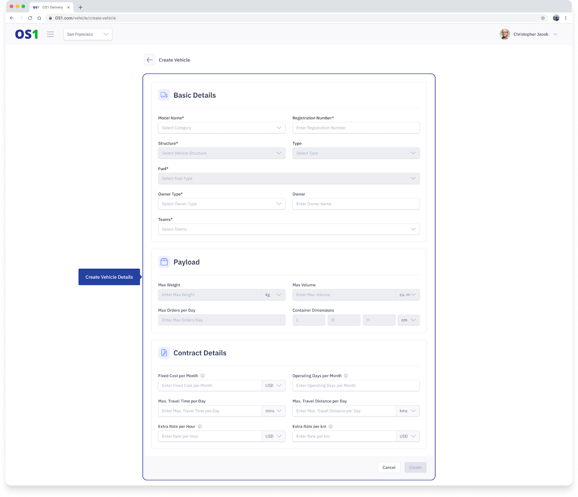This screenshot has width=578, height=497.
Task: Open the Model Name category dropdown
Action: click(x=222, y=128)
